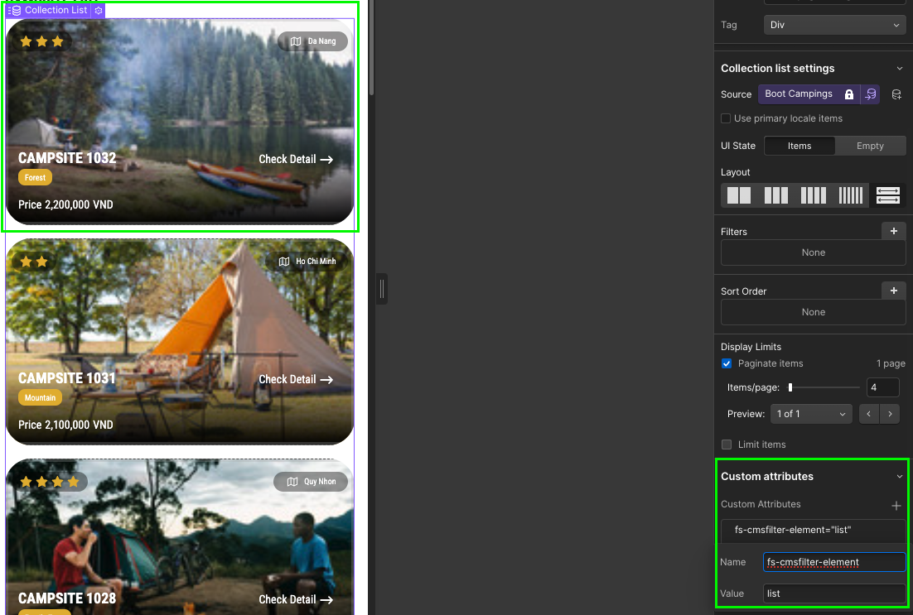Open Collection List settings gear icon
This screenshot has height=615, width=913.
coord(99,11)
